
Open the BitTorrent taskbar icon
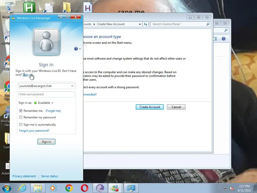pos(100,188)
